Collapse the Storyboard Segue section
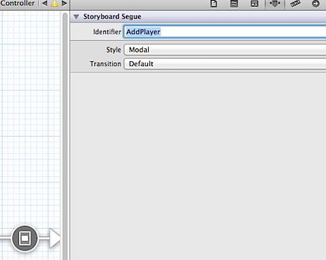Image resolution: width=326 pixels, height=260 pixels. (76, 17)
